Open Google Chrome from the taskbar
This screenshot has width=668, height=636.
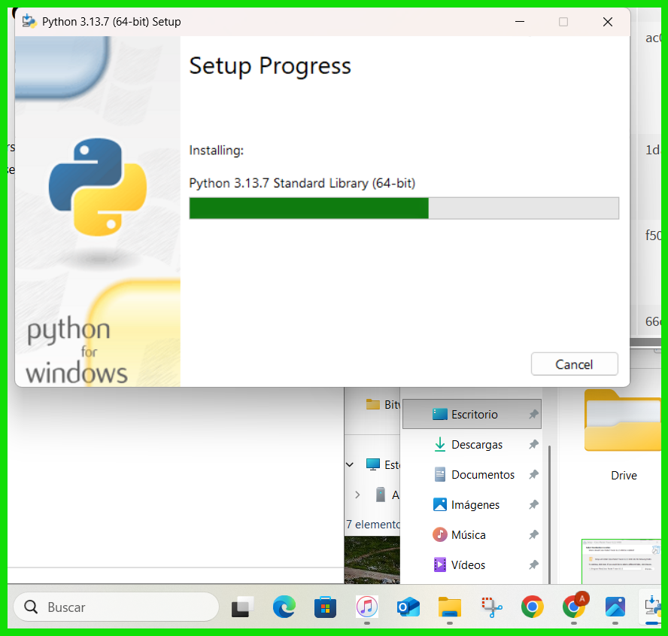(533, 607)
